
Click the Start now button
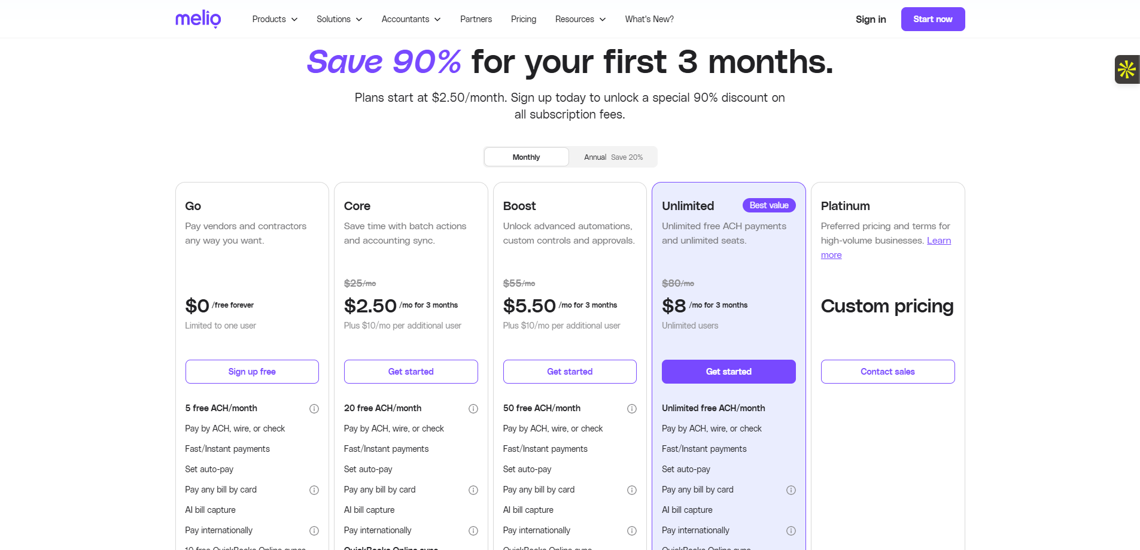pyautogui.click(x=932, y=19)
